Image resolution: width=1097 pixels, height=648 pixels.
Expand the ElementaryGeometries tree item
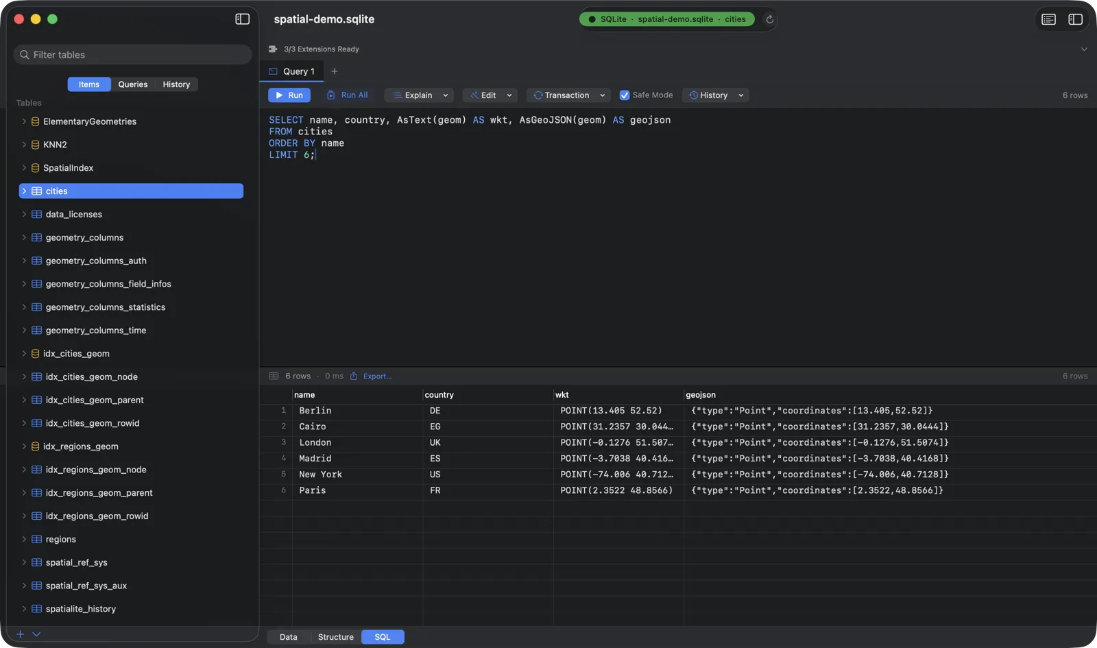click(24, 121)
